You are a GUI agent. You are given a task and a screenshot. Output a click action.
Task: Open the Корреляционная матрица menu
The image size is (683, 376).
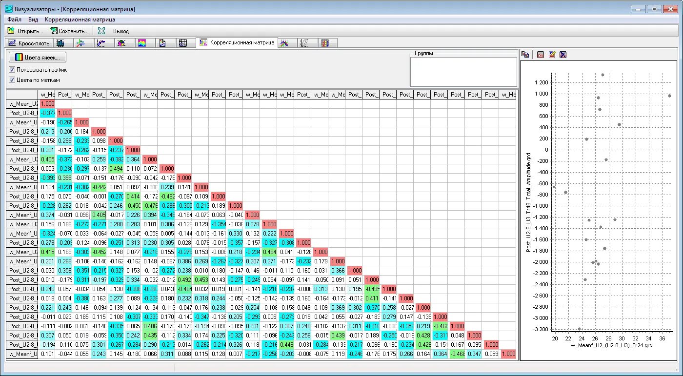coord(80,20)
